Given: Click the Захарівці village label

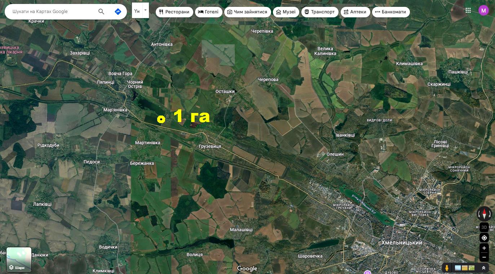Looking at the screenshot, I should click(x=80, y=53).
